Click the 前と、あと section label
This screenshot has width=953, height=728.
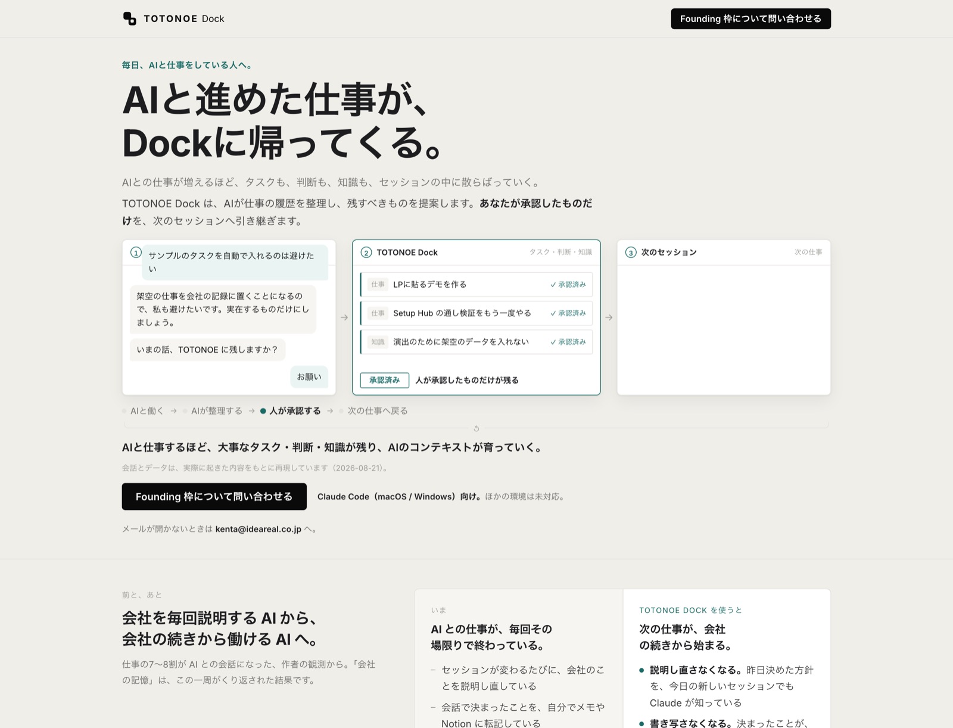click(142, 595)
